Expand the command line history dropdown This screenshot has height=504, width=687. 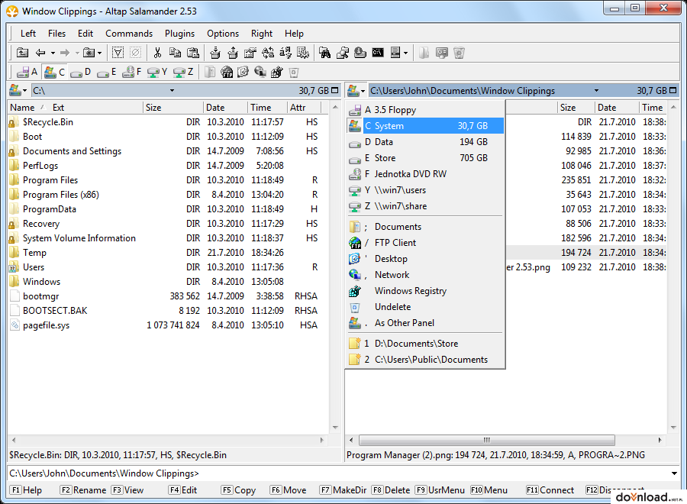pos(674,473)
